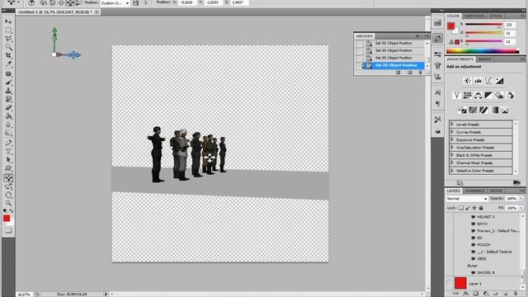This screenshot has width=528, height=297.
Task: Select the Move tool in the toolbox
Action: tap(8, 21)
